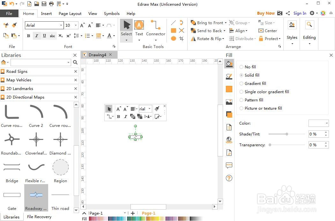Select Solid fill option
This screenshot has height=221, width=335.
tap(249, 75)
